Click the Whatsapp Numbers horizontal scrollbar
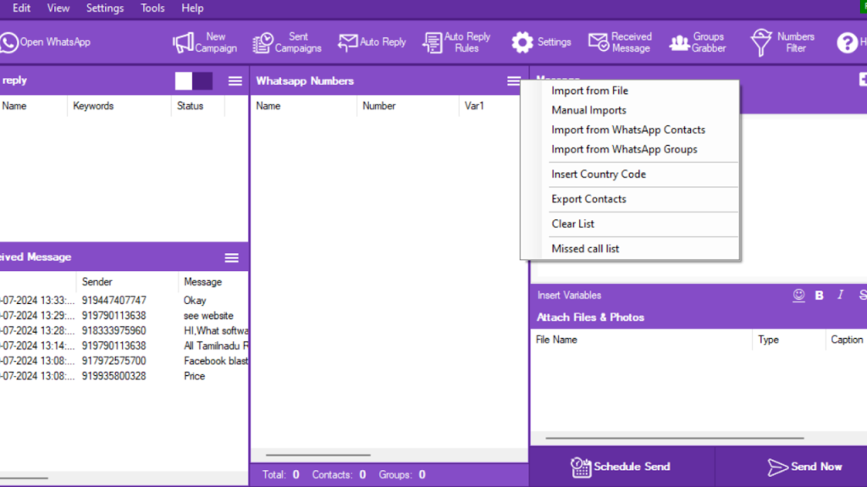The image size is (867, 487). (318, 455)
